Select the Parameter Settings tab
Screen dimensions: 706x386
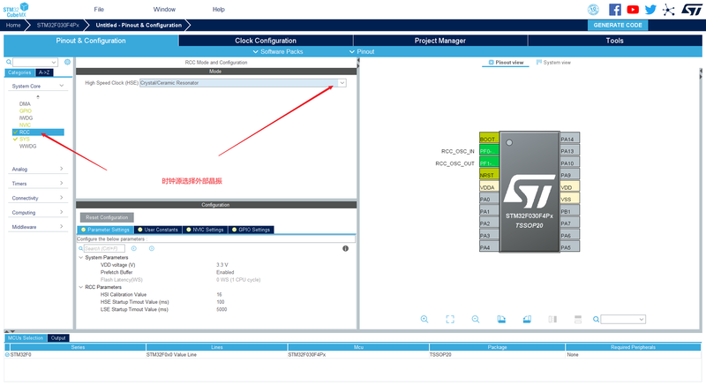tap(105, 230)
